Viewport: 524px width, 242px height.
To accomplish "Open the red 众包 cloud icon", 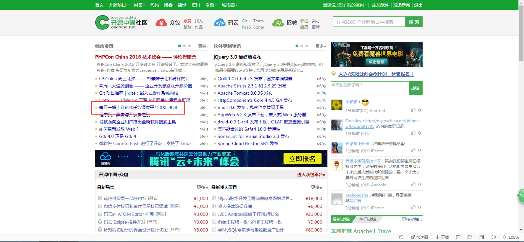I will click(161, 23).
